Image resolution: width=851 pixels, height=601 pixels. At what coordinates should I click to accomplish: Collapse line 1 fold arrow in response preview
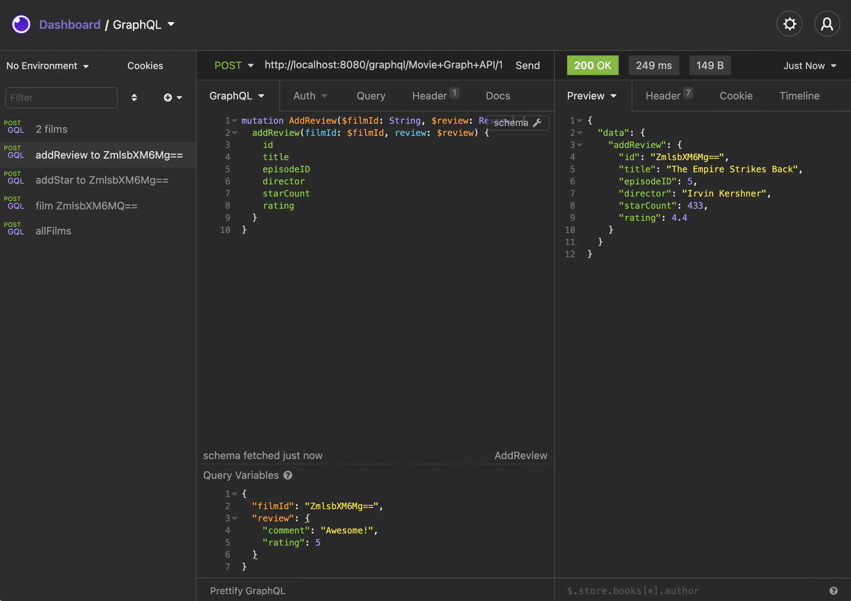coord(580,121)
